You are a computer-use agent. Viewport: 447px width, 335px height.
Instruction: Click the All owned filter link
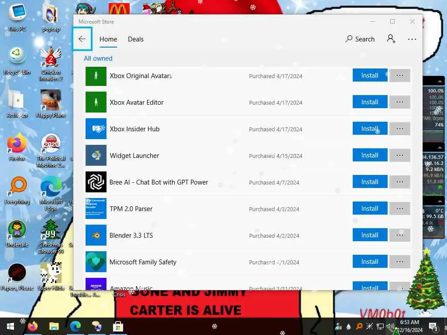(x=98, y=58)
